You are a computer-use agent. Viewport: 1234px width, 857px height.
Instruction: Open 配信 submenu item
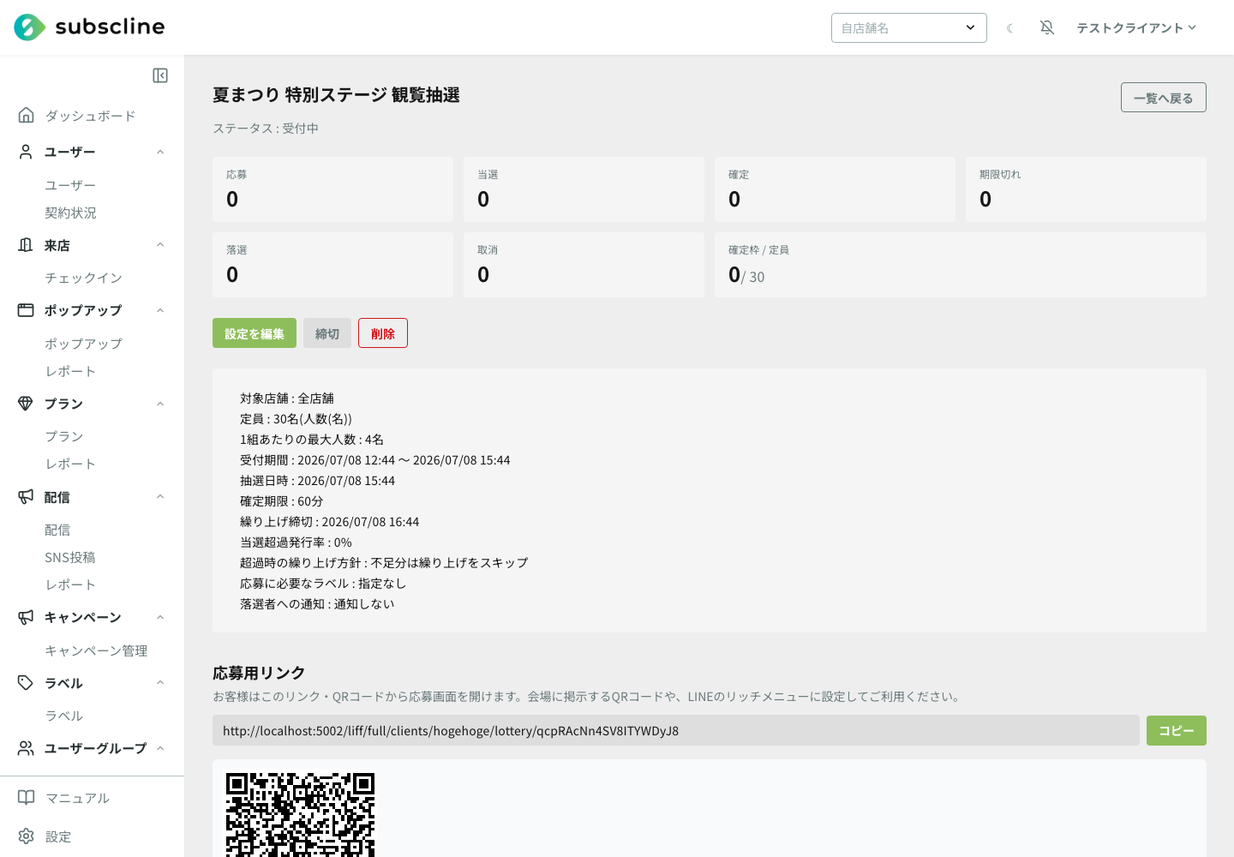click(x=57, y=530)
